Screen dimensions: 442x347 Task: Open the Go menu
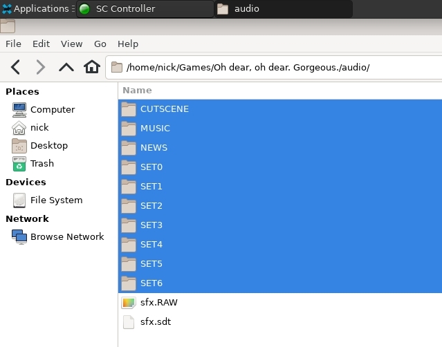100,44
